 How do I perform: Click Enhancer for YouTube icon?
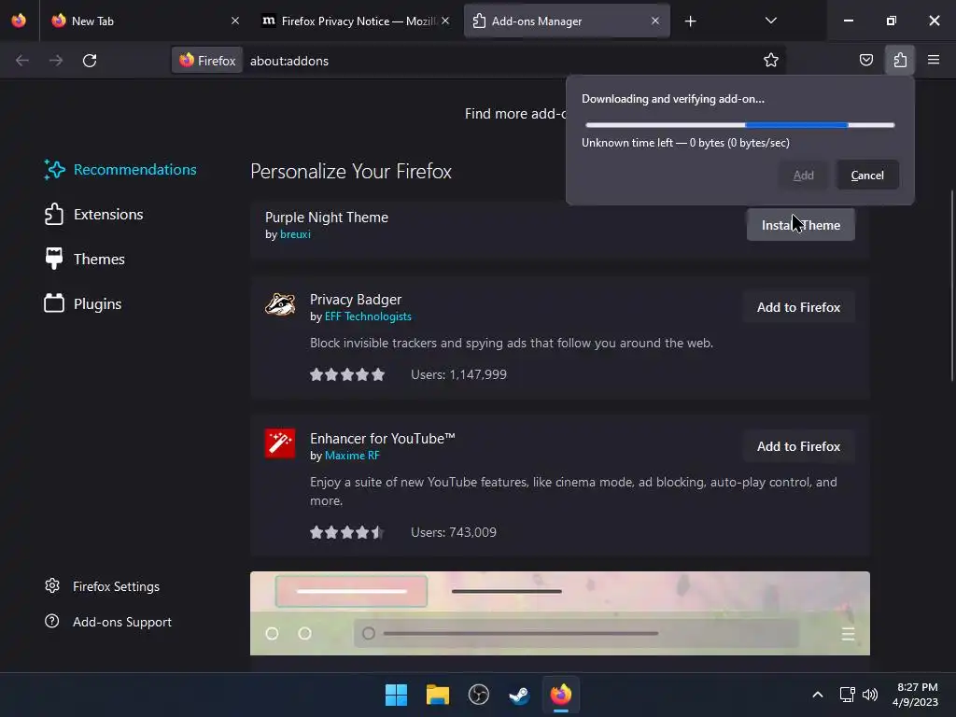(x=280, y=443)
